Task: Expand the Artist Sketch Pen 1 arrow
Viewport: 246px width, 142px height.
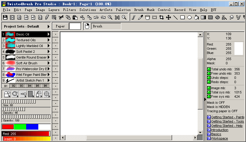Action: 48,80
